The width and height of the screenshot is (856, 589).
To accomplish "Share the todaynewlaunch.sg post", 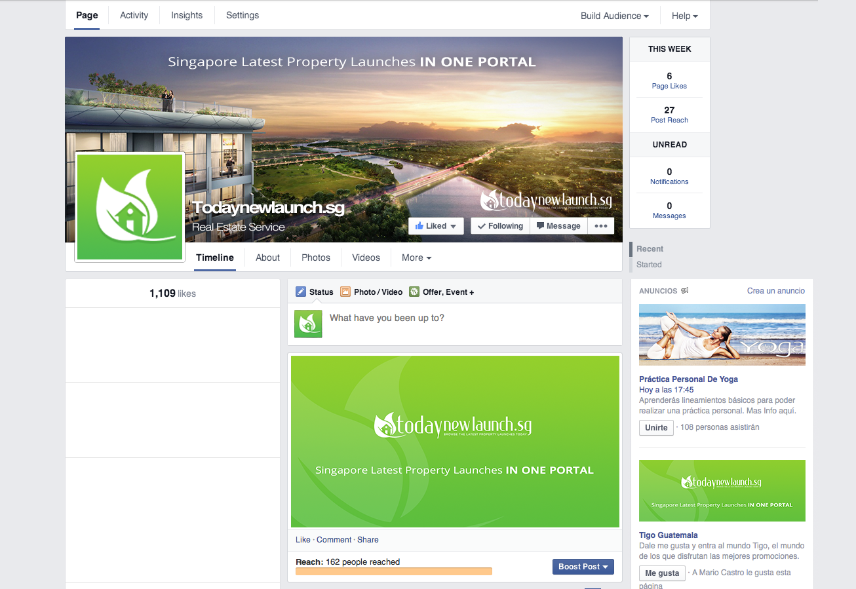I will (x=368, y=540).
